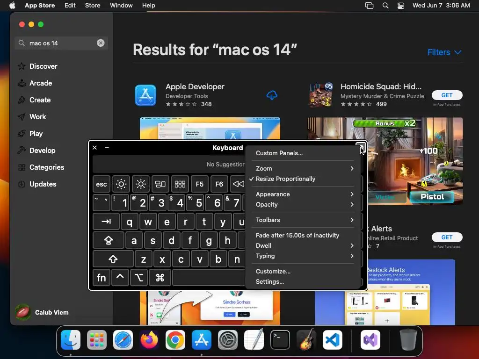Choose Customize... from the keyboard menu
This screenshot has width=479, height=359.
point(303,272)
